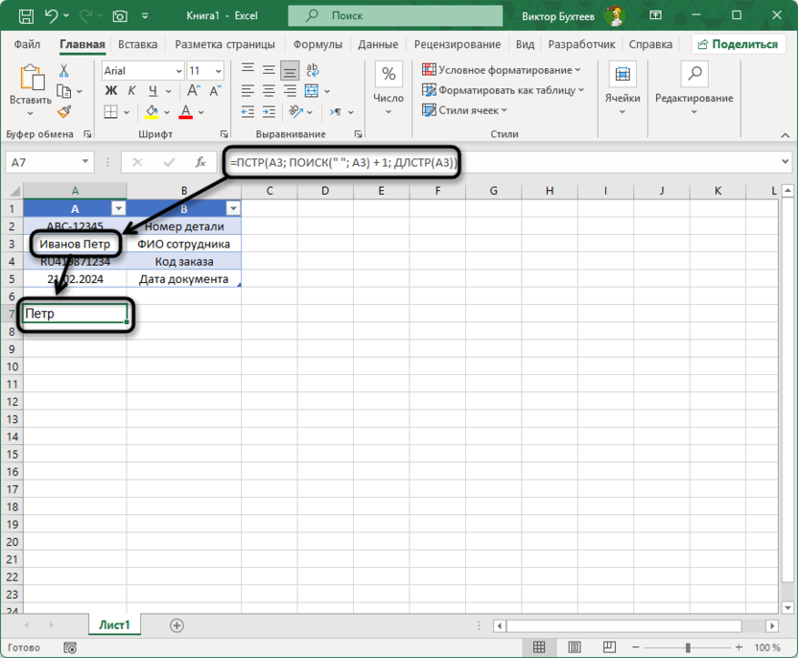Open the font name Arial dropdown
Viewport: 798px width, 658px height.
tap(178, 71)
